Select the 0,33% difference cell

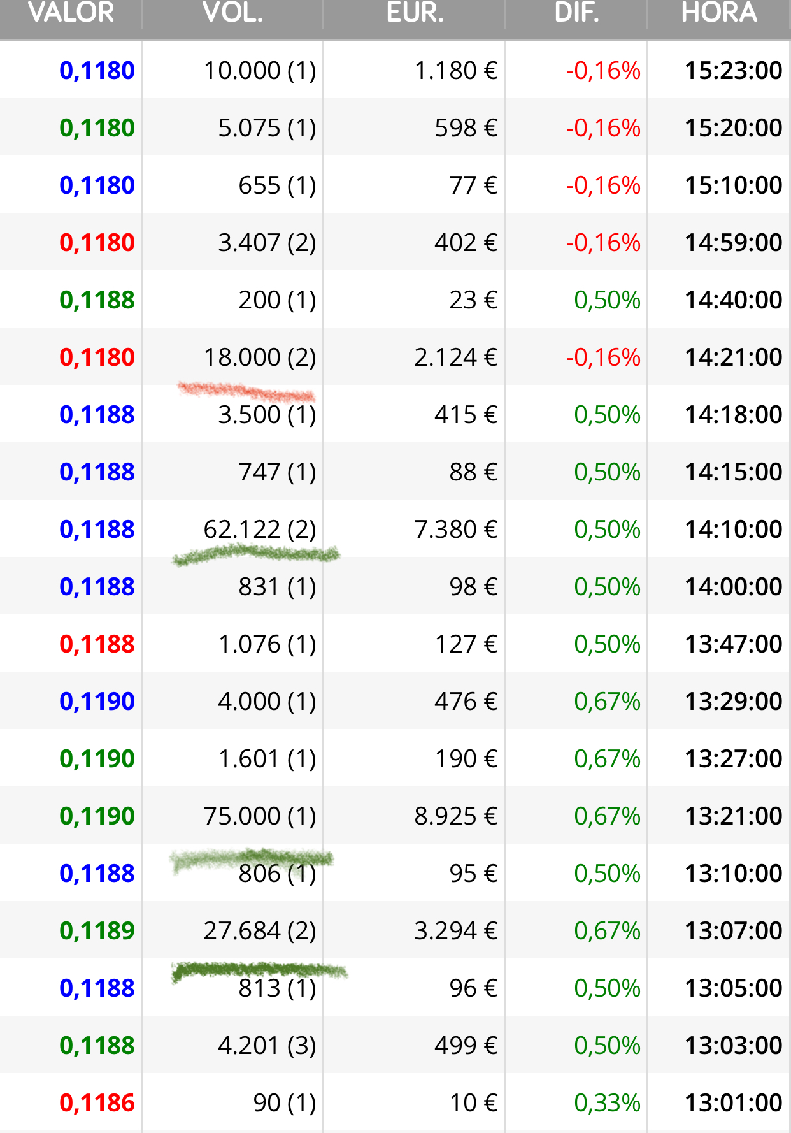(607, 1103)
